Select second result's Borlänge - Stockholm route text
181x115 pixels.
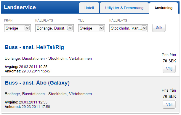(x=48, y=94)
